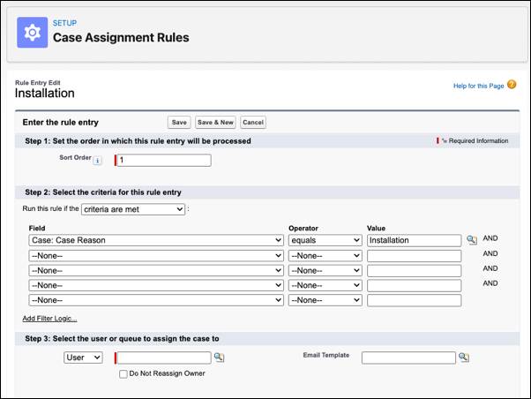Open the fifth row Operator dropdown
The height and width of the screenshot is (399, 531).
(x=325, y=300)
